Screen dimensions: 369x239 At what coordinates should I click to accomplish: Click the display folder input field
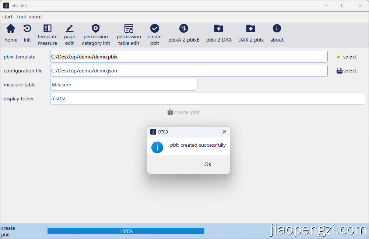pyautogui.click(x=208, y=99)
